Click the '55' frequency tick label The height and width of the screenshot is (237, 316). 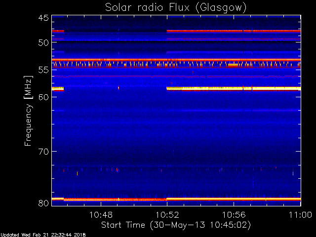(43, 70)
